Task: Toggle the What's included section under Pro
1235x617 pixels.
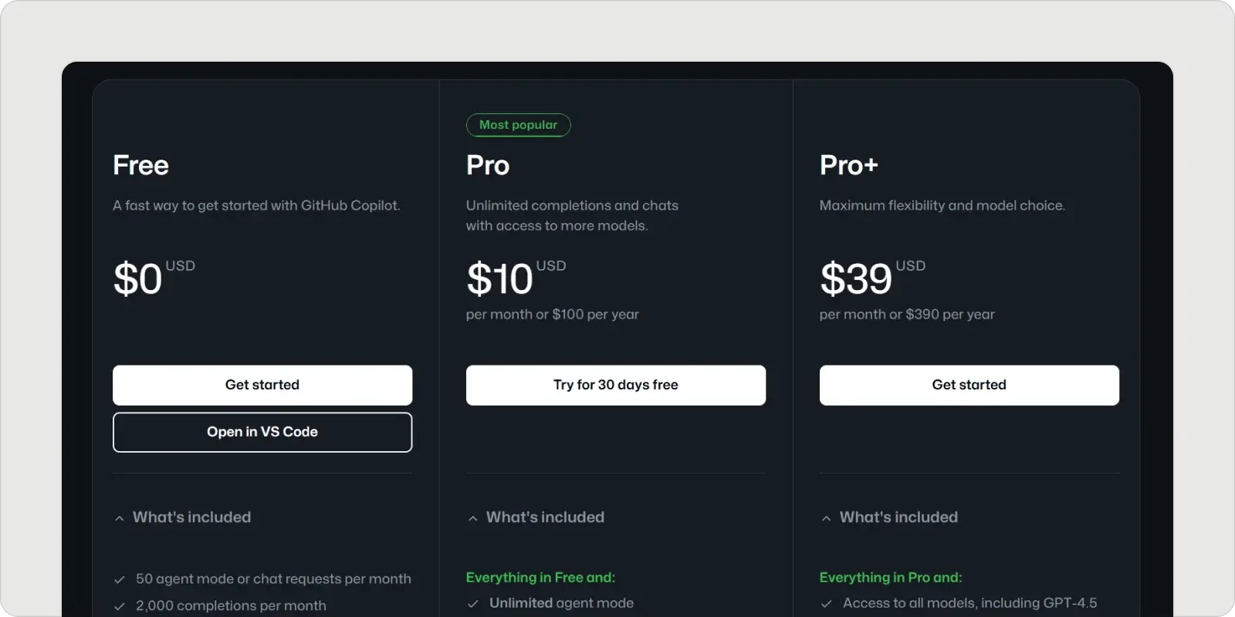Action: click(545, 518)
